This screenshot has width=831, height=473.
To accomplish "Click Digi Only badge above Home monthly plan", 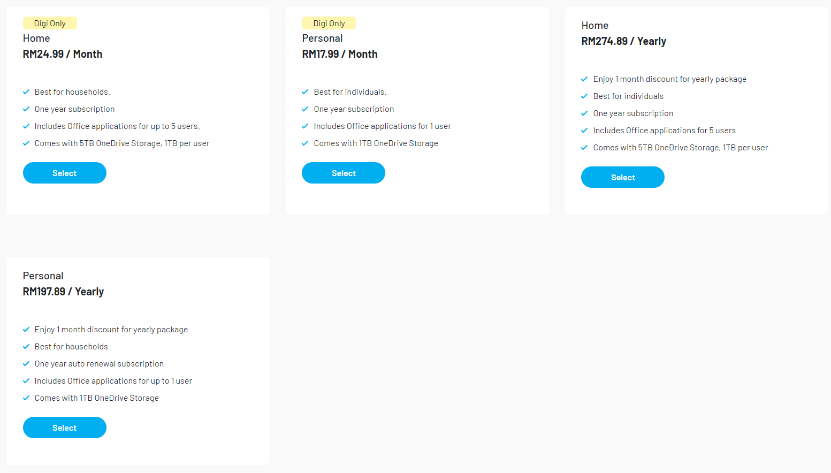I will (x=50, y=23).
